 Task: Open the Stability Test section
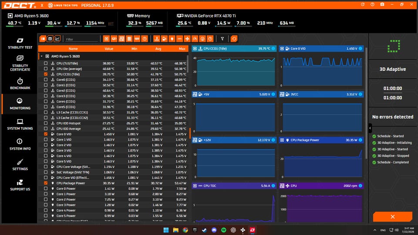20,43
